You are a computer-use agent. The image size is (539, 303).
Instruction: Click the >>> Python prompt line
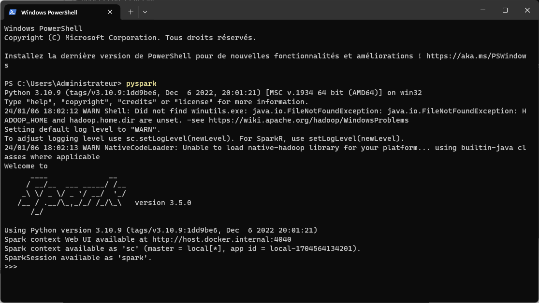[11, 267]
